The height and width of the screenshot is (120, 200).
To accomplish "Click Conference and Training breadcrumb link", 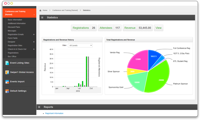I will [65, 10].
